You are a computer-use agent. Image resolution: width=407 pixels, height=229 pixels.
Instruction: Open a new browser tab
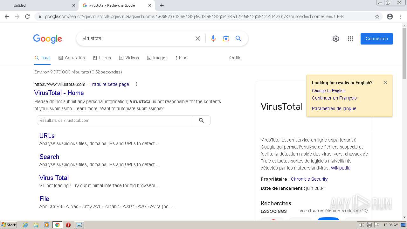[x=162, y=5]
